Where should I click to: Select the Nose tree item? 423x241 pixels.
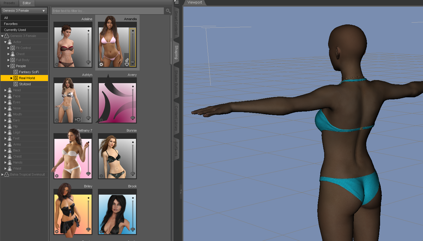click(17, 108)
